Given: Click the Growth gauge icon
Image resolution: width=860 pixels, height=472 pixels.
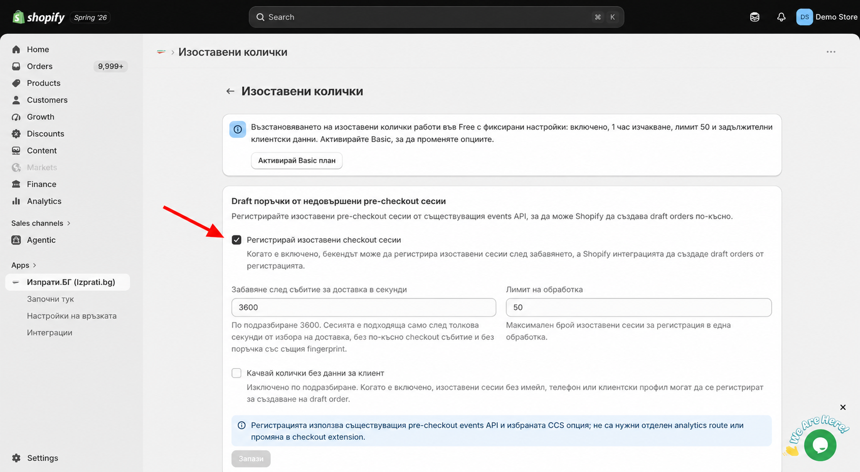Looking at the screenshot, I should point(16,117).
